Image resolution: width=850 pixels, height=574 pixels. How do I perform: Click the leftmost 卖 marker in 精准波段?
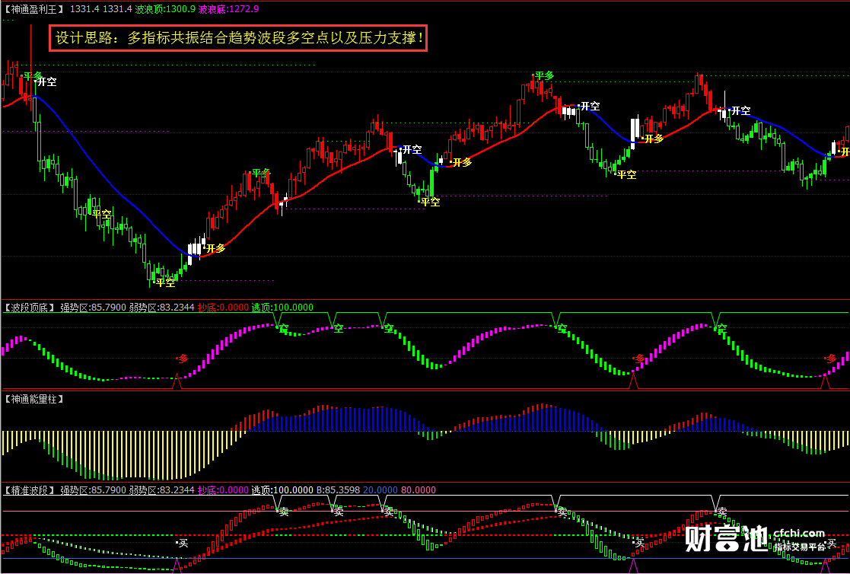[284, 512]
